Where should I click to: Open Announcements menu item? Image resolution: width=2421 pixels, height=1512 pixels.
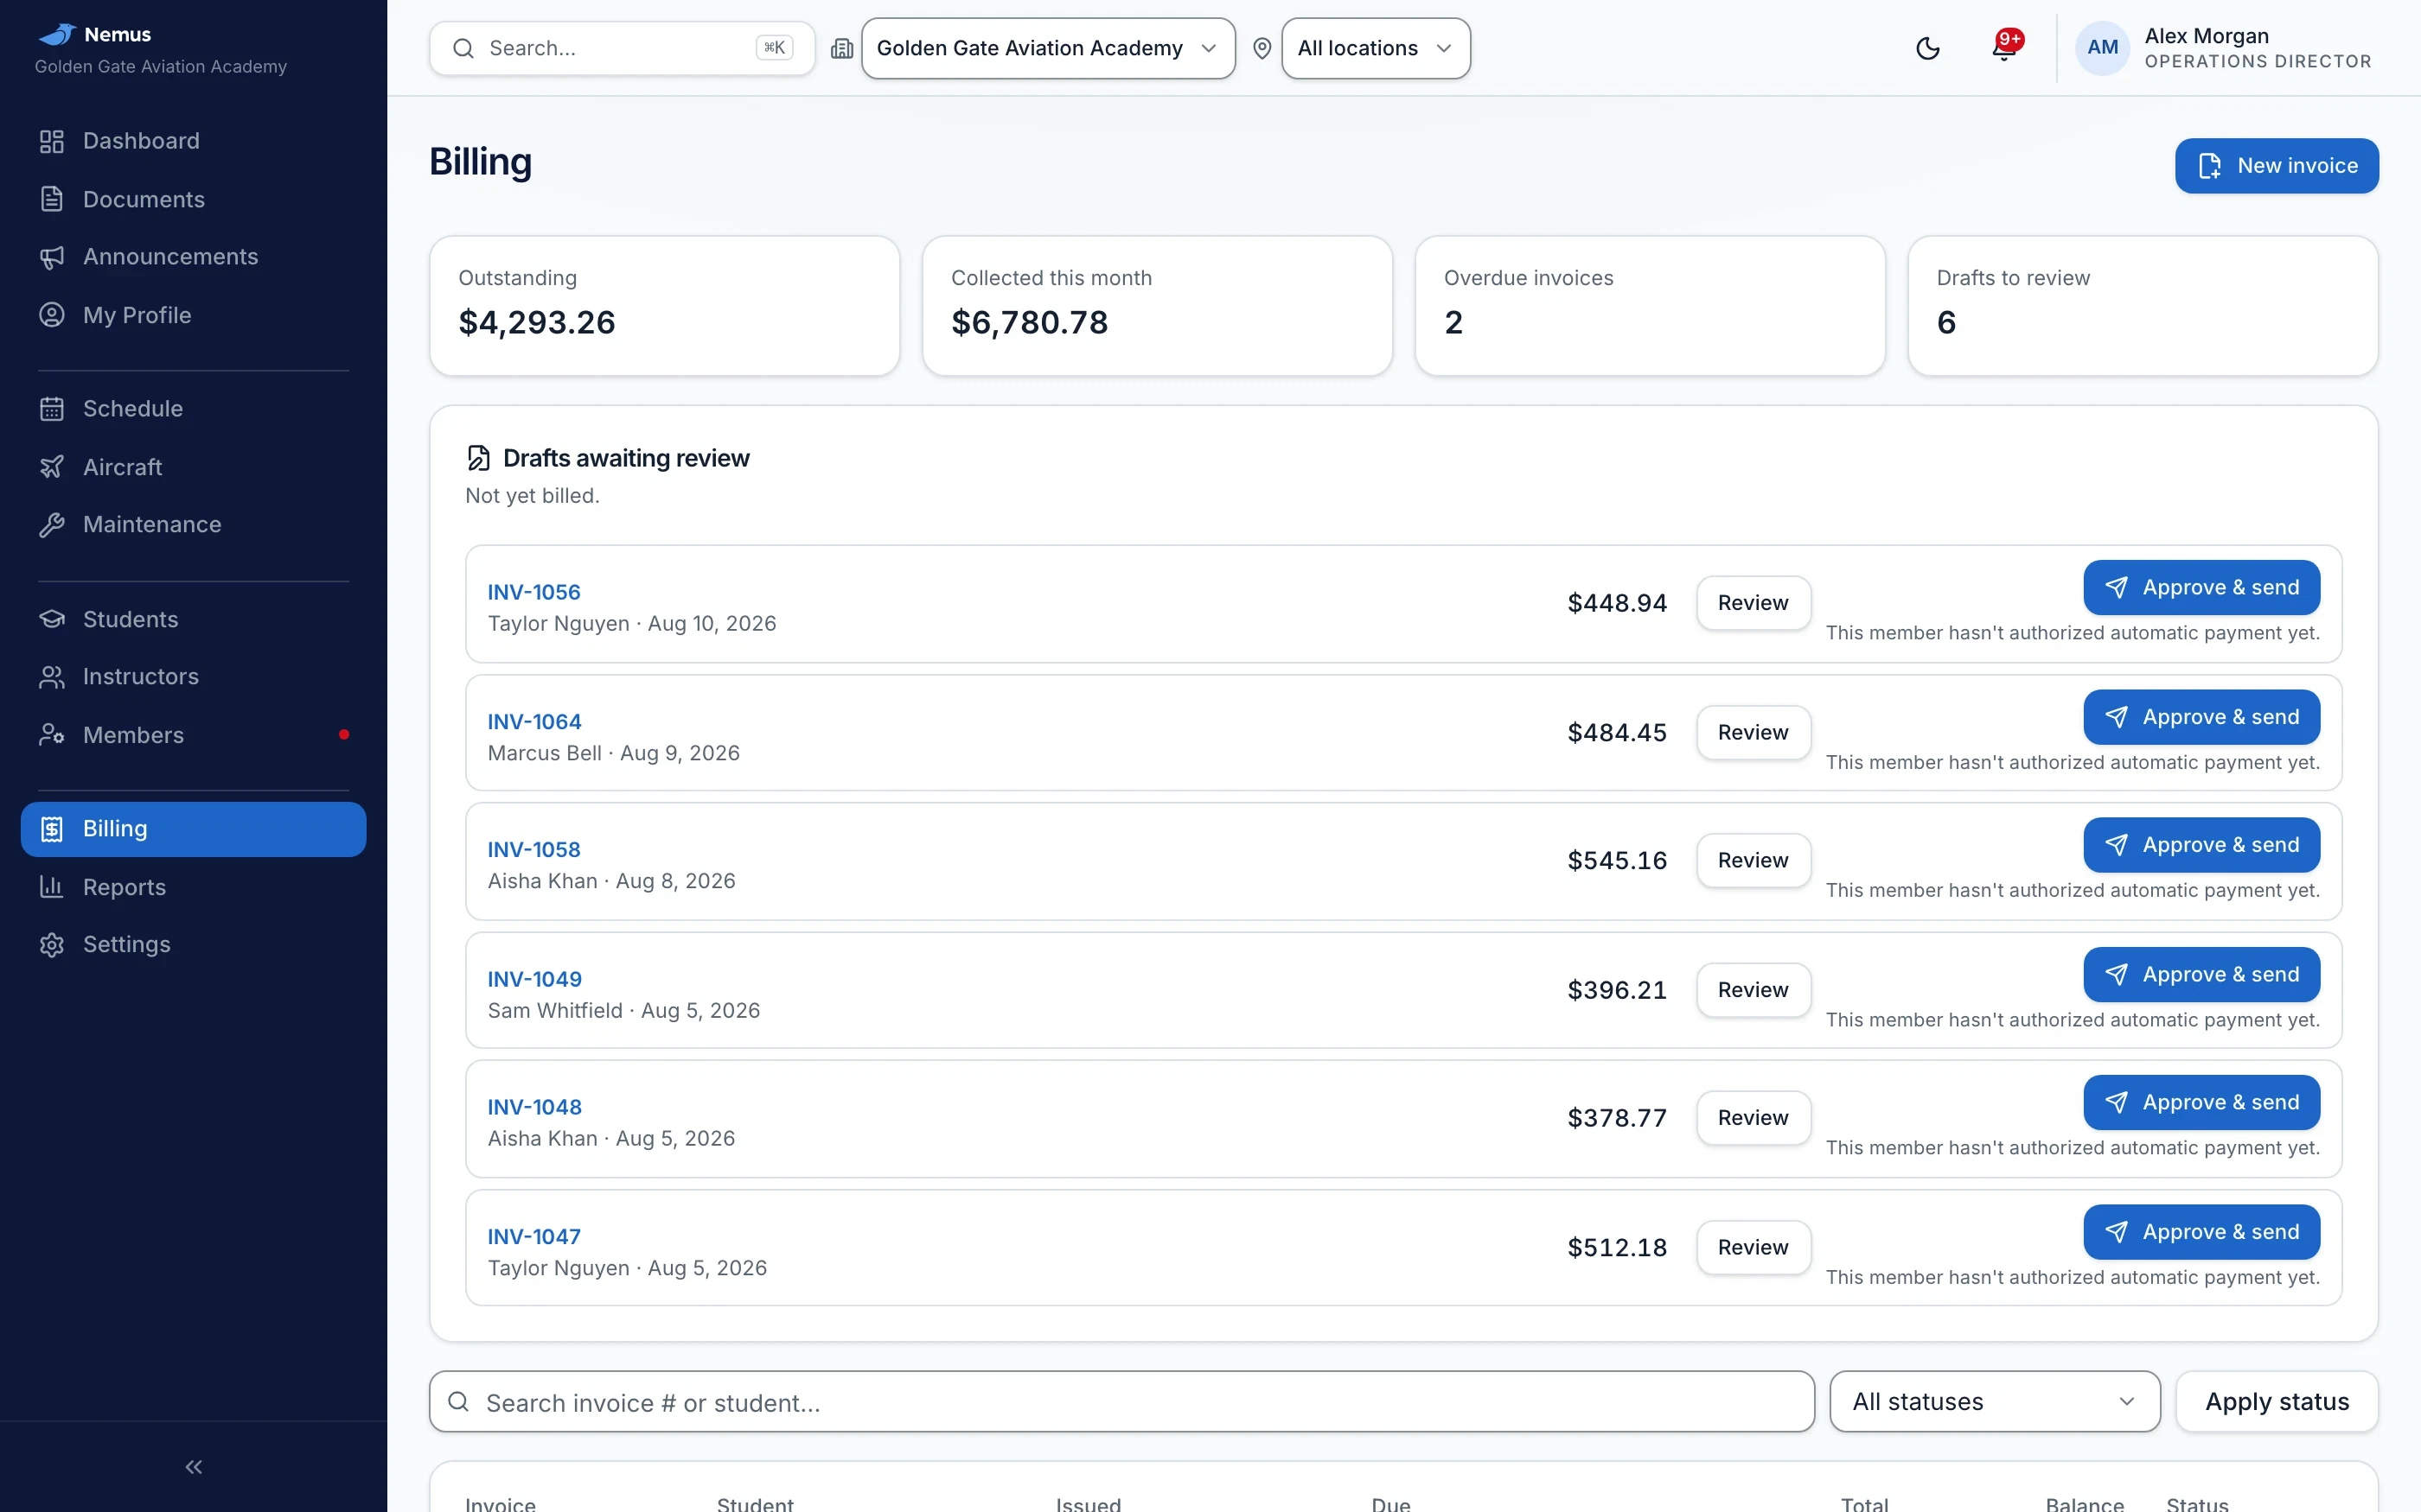coord(193,257)
